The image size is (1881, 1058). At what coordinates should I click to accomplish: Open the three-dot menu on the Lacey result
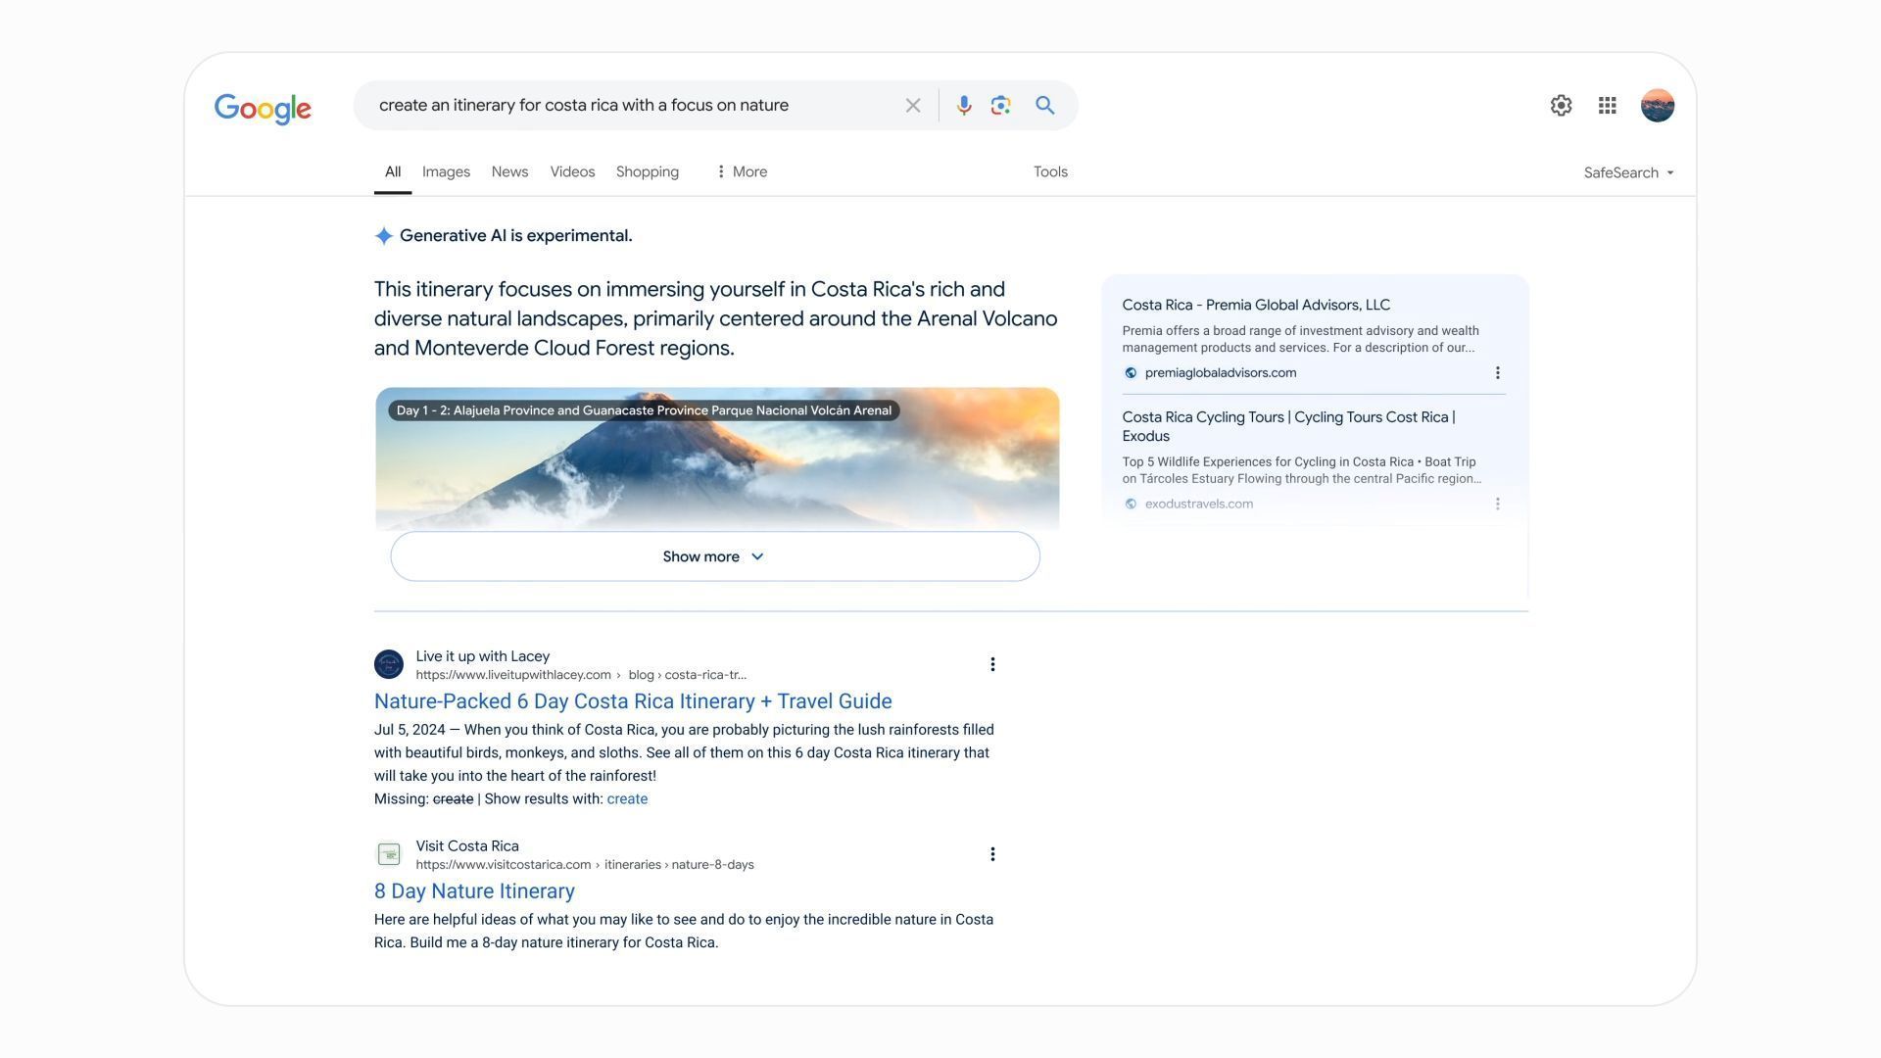point(992,663)
